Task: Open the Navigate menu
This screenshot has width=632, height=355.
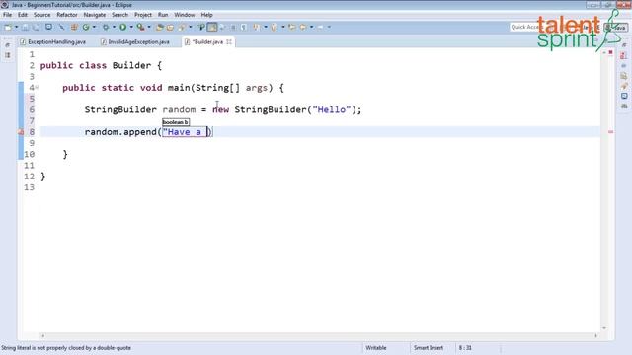Action: (x=95, y=15)
